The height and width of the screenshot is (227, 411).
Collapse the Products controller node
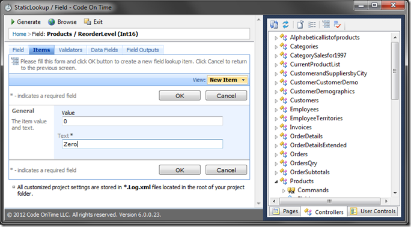(x=276, y=181)
